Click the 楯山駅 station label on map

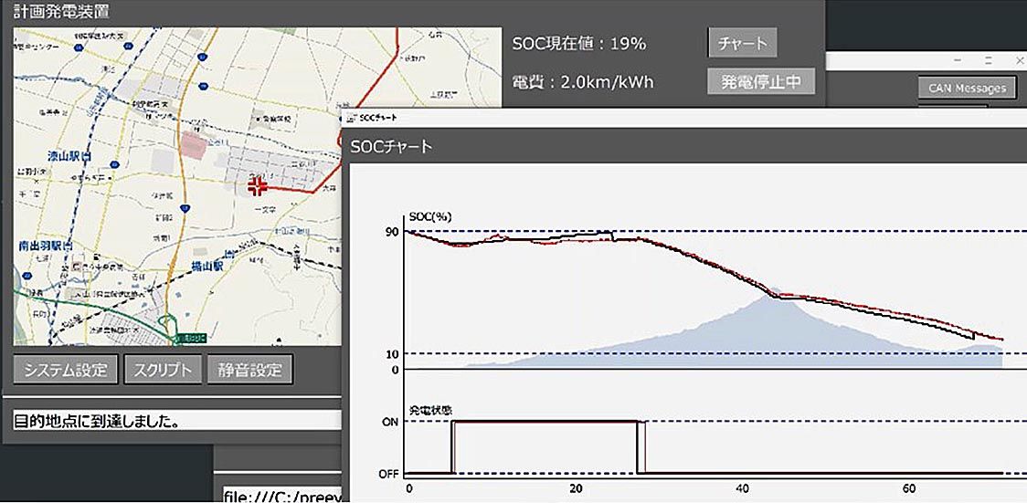click(206, 267)
